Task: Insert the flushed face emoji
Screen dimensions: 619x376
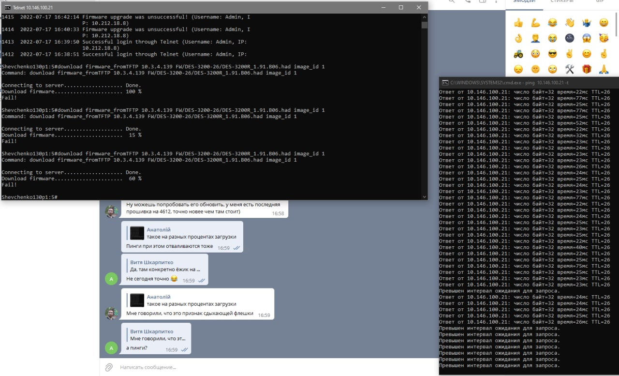Action: pyautogui.click(x=535, y=54)
